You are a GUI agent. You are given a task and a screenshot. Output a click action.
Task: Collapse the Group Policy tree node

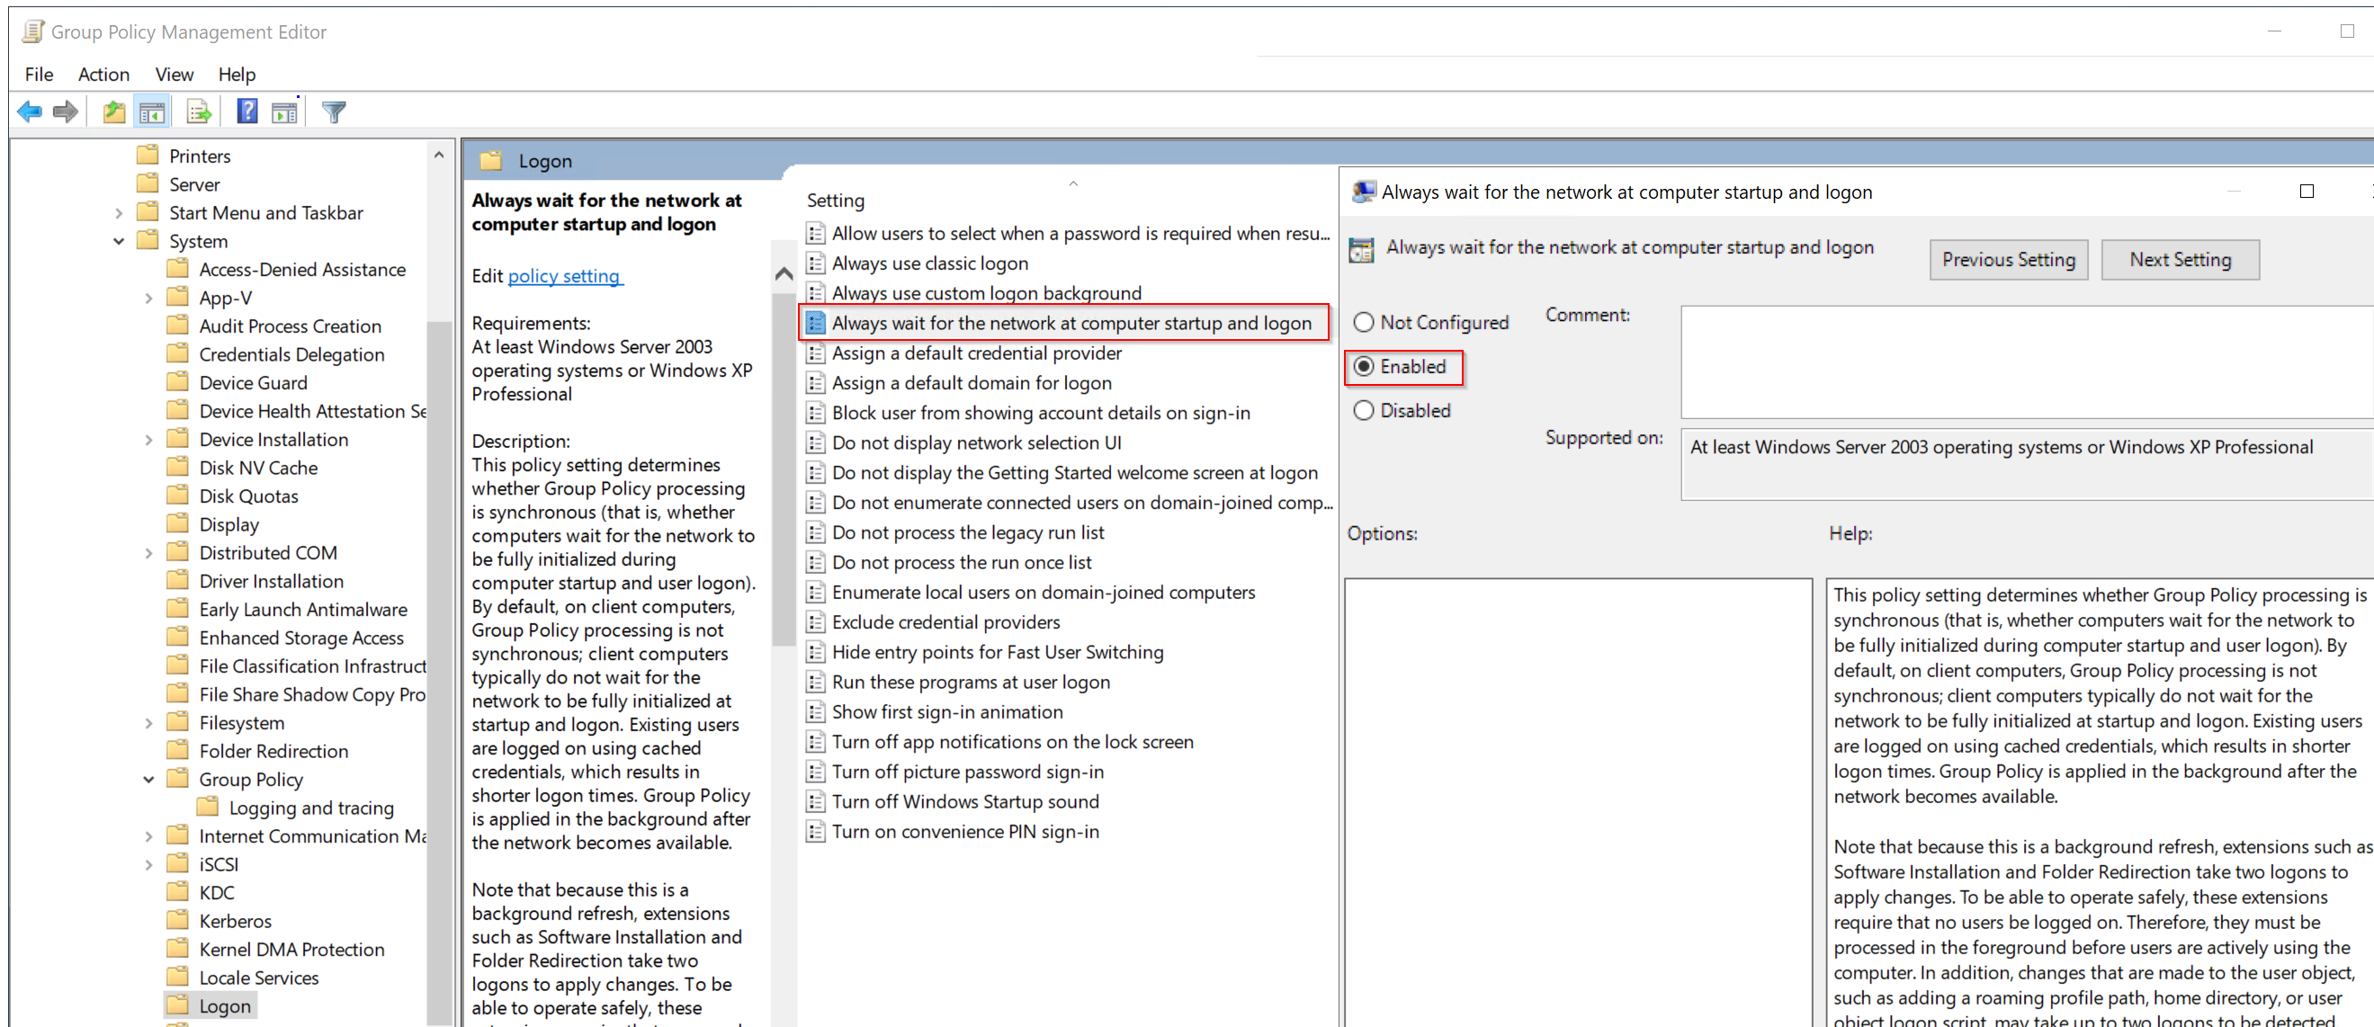[x=148, y=781]
